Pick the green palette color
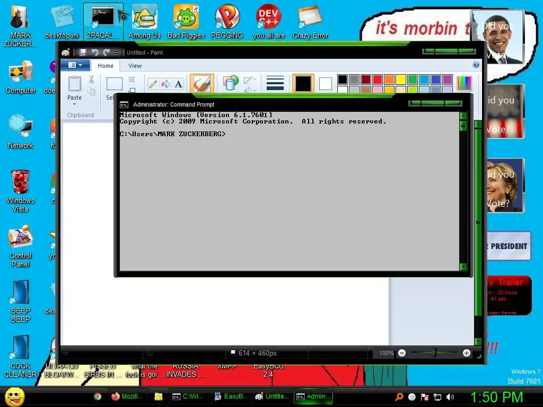 413,79
